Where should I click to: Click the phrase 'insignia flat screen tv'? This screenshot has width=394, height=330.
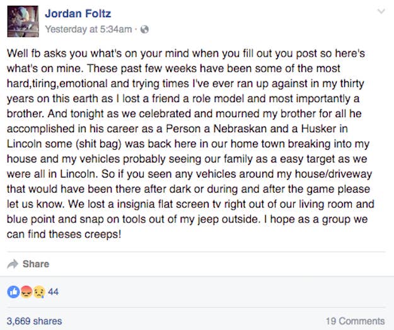pos(170,204)
